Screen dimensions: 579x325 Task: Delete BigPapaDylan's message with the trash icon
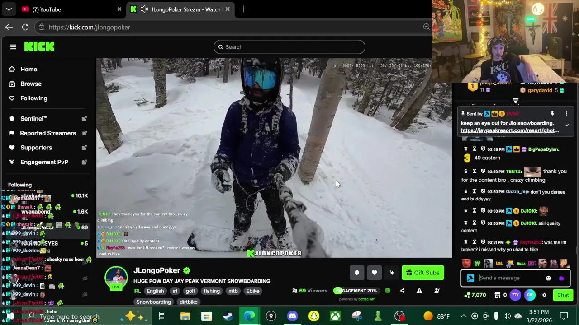point(466,149)
